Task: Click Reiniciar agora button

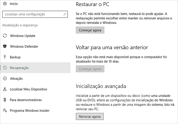Action: click(x=90, y=116)
